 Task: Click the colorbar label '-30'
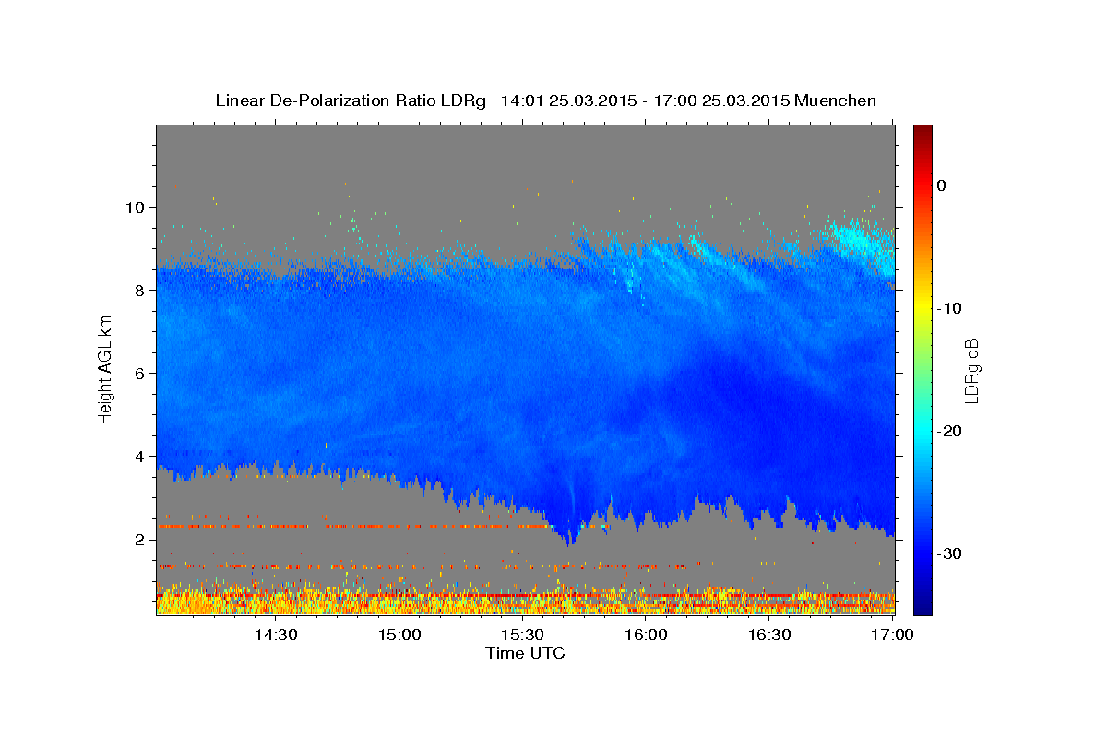tap(949, 553)
